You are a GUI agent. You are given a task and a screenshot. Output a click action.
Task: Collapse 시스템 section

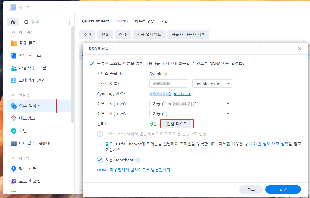pos(13,158)
